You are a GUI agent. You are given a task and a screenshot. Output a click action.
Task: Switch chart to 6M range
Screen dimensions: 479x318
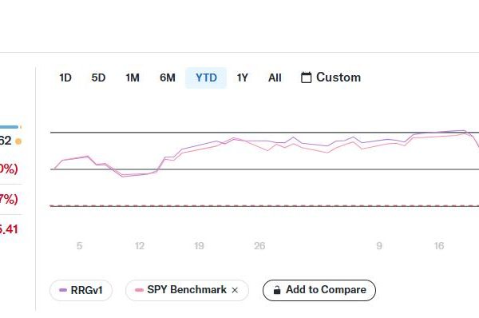pos(168,78)
